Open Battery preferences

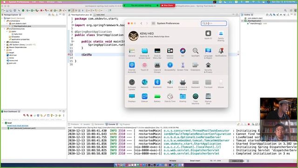157,98
